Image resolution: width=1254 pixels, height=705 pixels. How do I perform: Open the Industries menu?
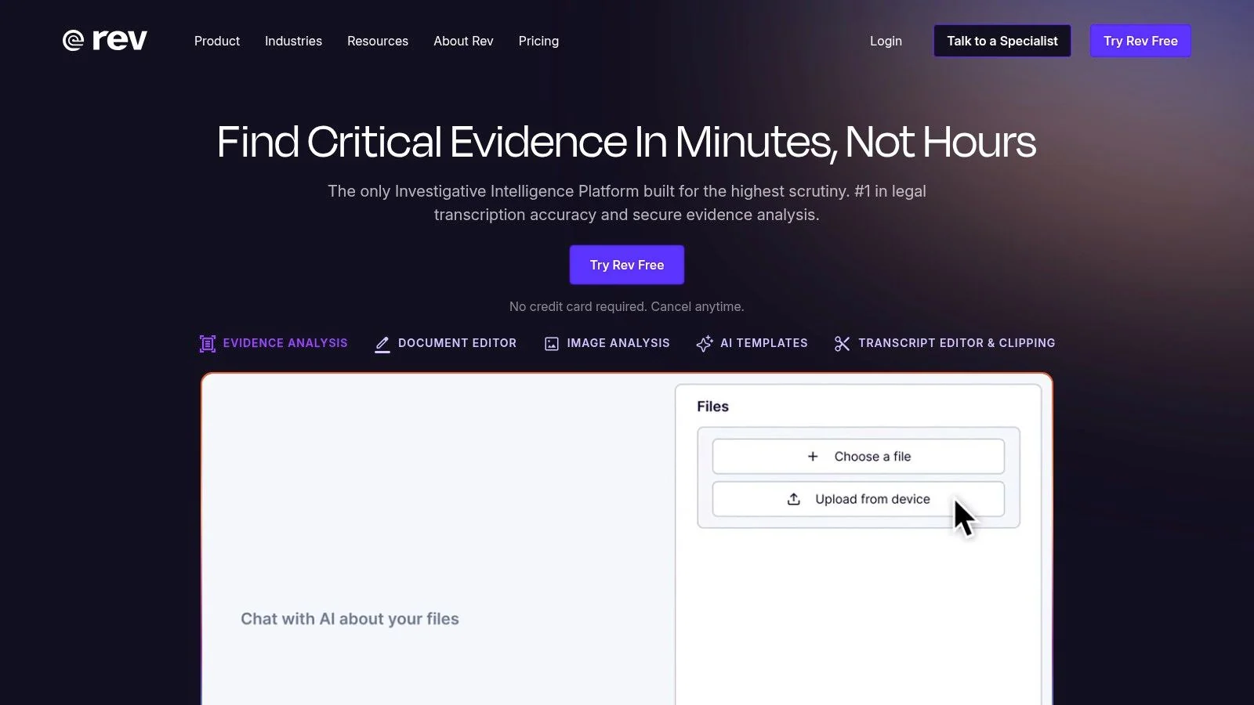[293, 41]
